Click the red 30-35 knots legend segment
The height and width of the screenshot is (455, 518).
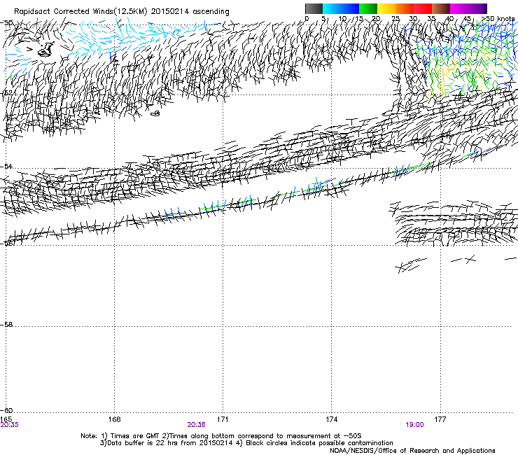click(x=423, y=8)
